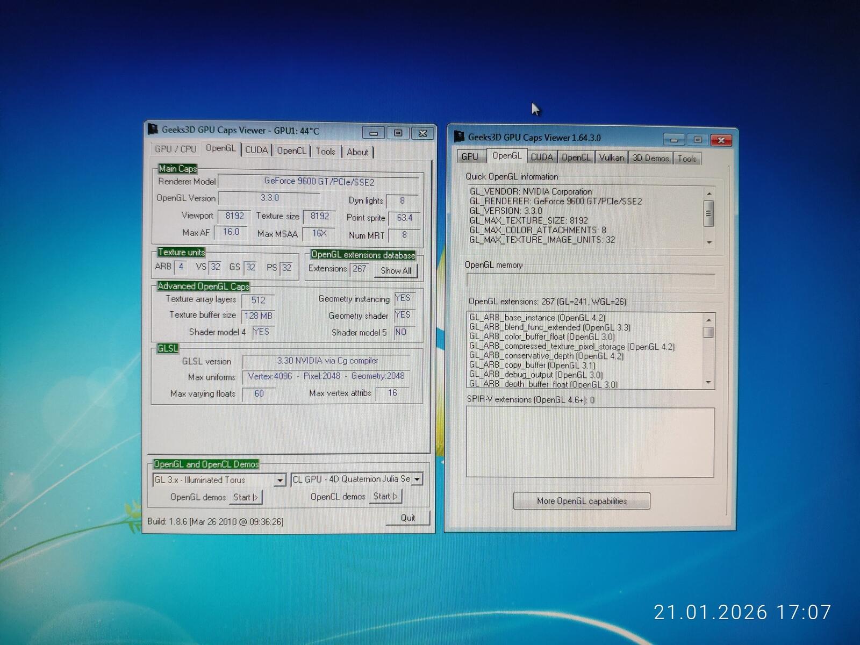Open the 3D Demos tab
Viewport: 860px width, 645px height.
pos(650,158)
